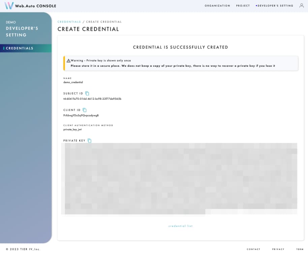This screenshot has height=253, width=308.
Task: Open the credential list link
Action: 180,226
